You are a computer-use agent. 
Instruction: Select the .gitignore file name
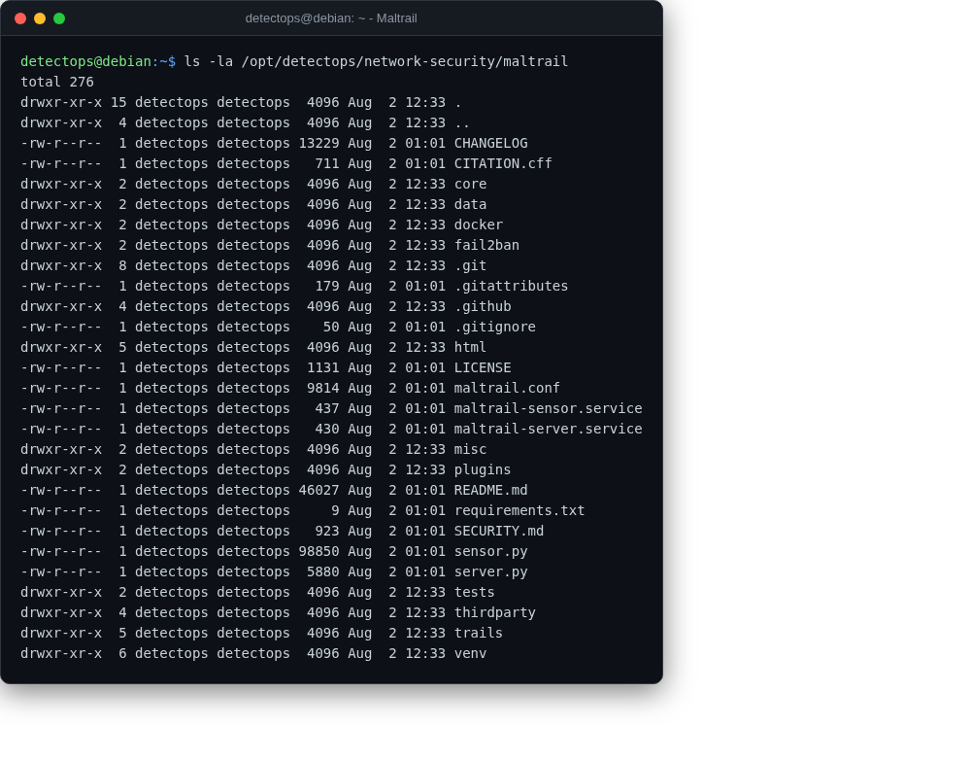click(495, 328)
